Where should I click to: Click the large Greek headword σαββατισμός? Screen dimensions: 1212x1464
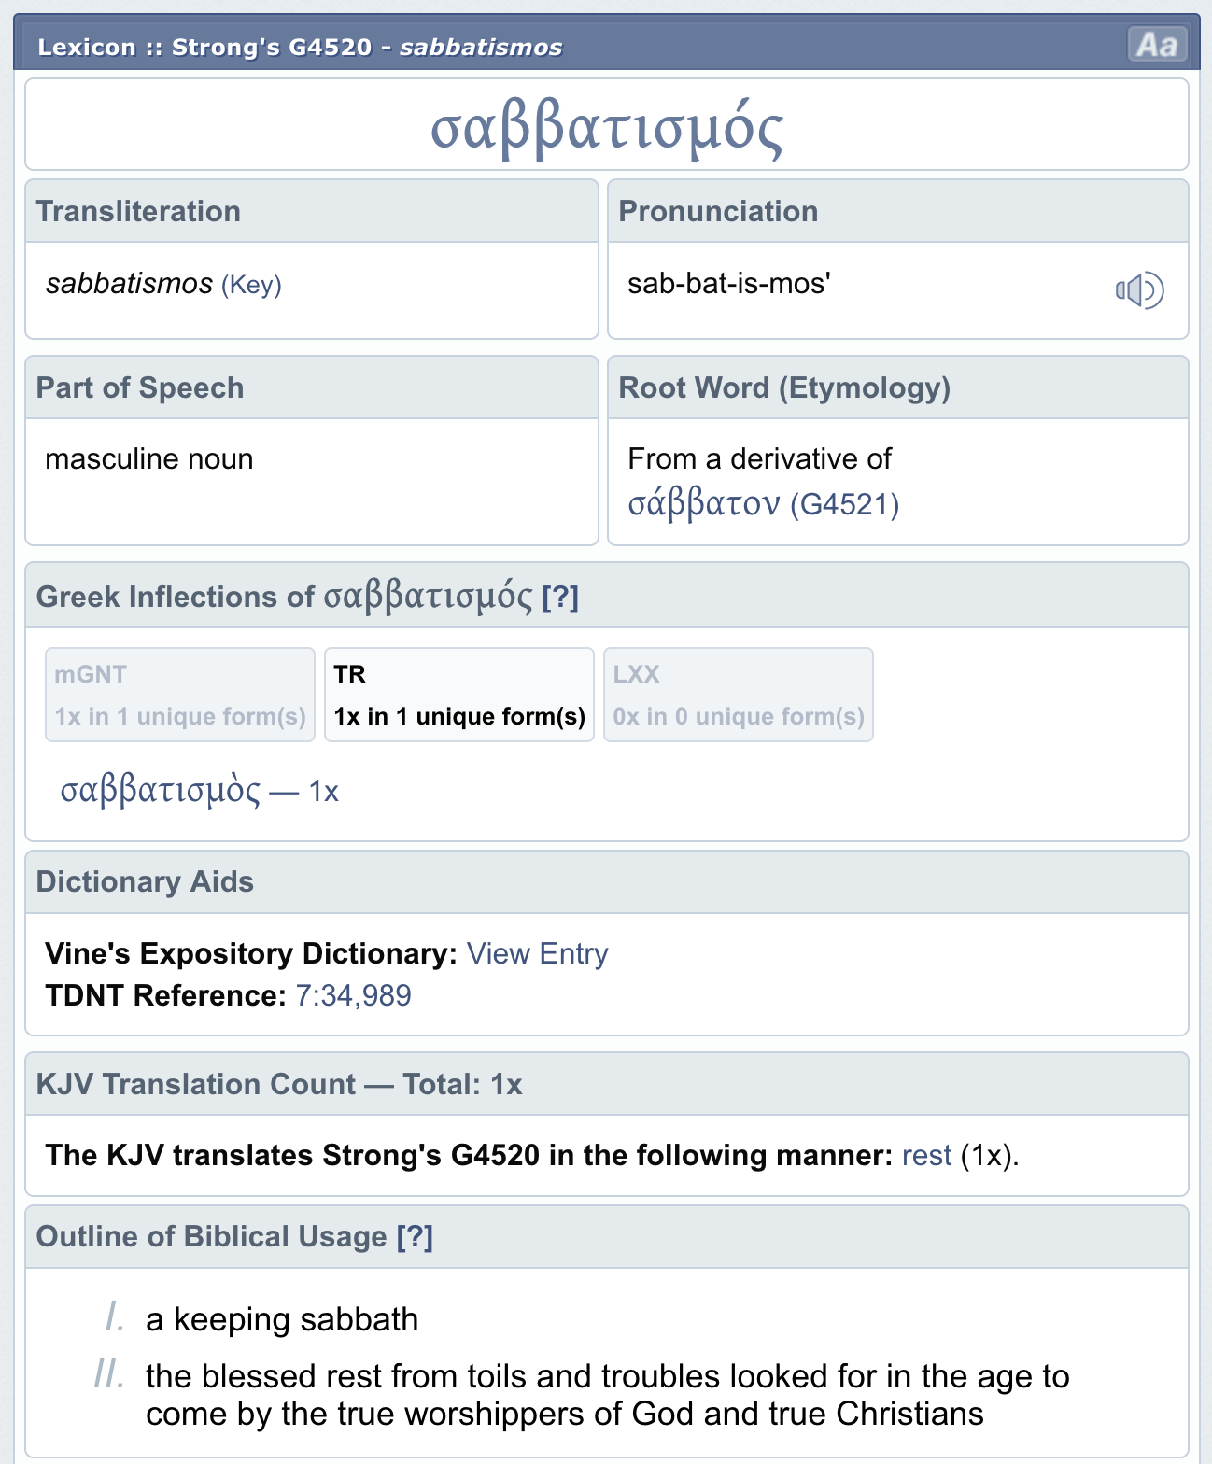pyautogui.click(x=606, y=128)
